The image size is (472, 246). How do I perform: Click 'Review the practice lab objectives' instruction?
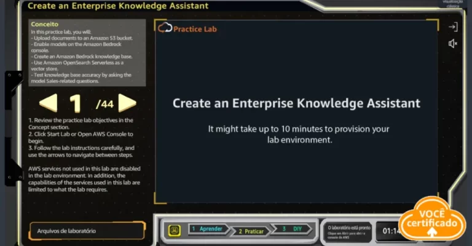tap(81, 124)
